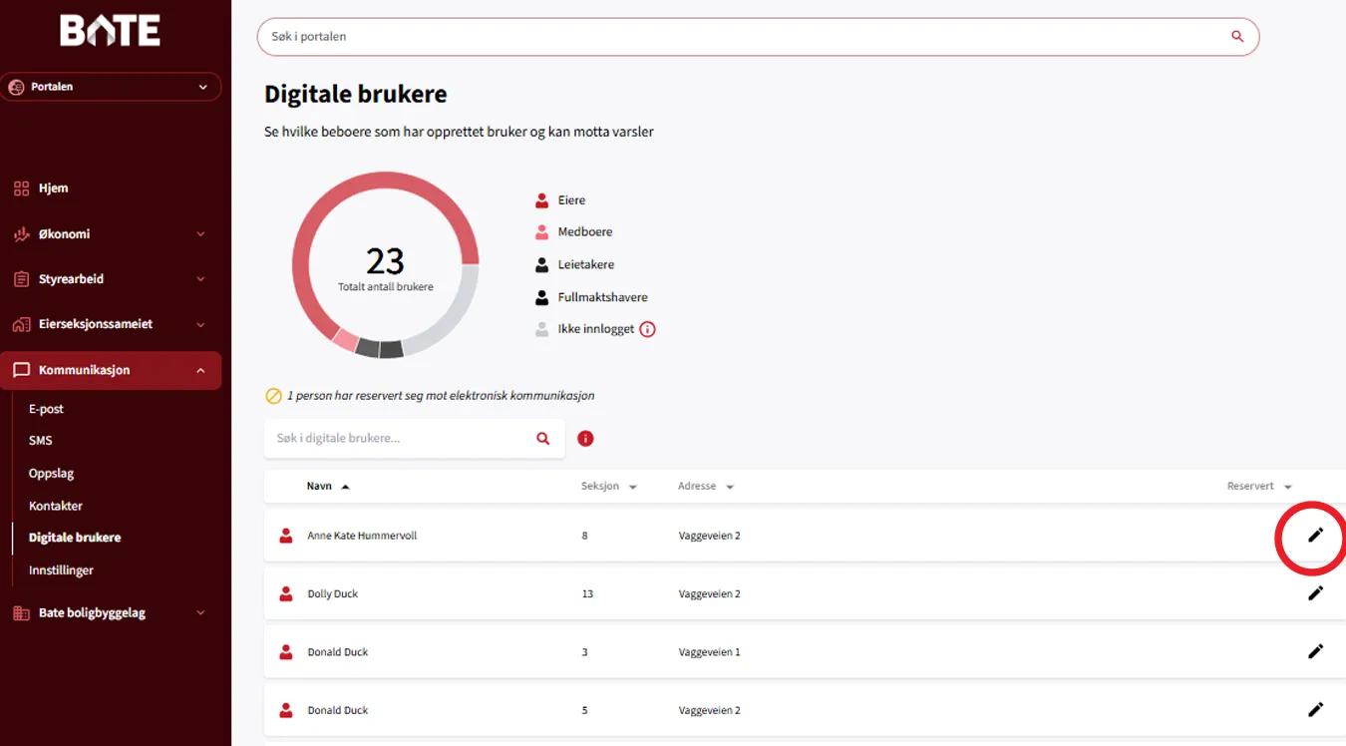
Task: Click section number 8 cell
Action: click(x=584, y=536)
